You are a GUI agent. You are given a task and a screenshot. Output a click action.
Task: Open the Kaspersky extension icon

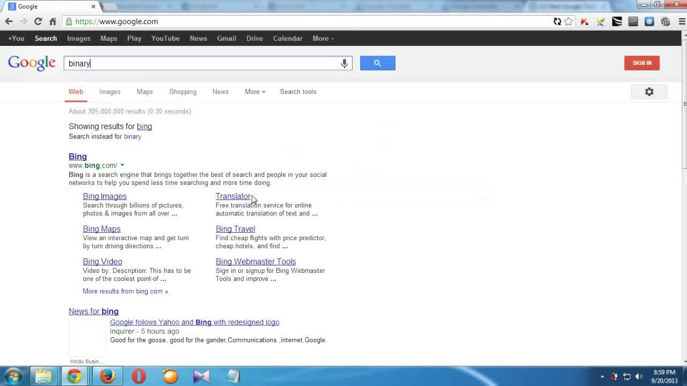point(584,21)
